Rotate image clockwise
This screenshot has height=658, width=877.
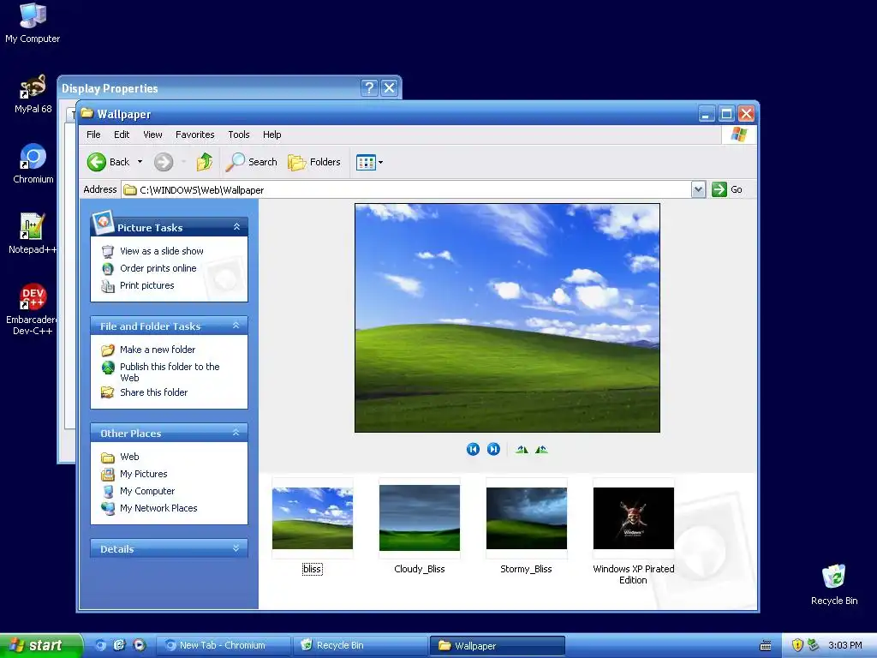(522, 449)
